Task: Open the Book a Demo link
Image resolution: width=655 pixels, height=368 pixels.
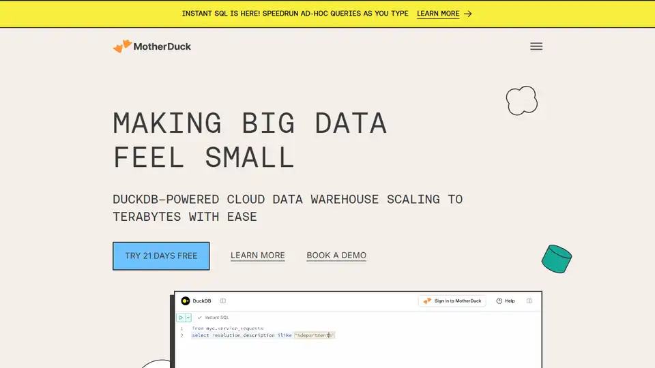Action: tap(336, 256)
